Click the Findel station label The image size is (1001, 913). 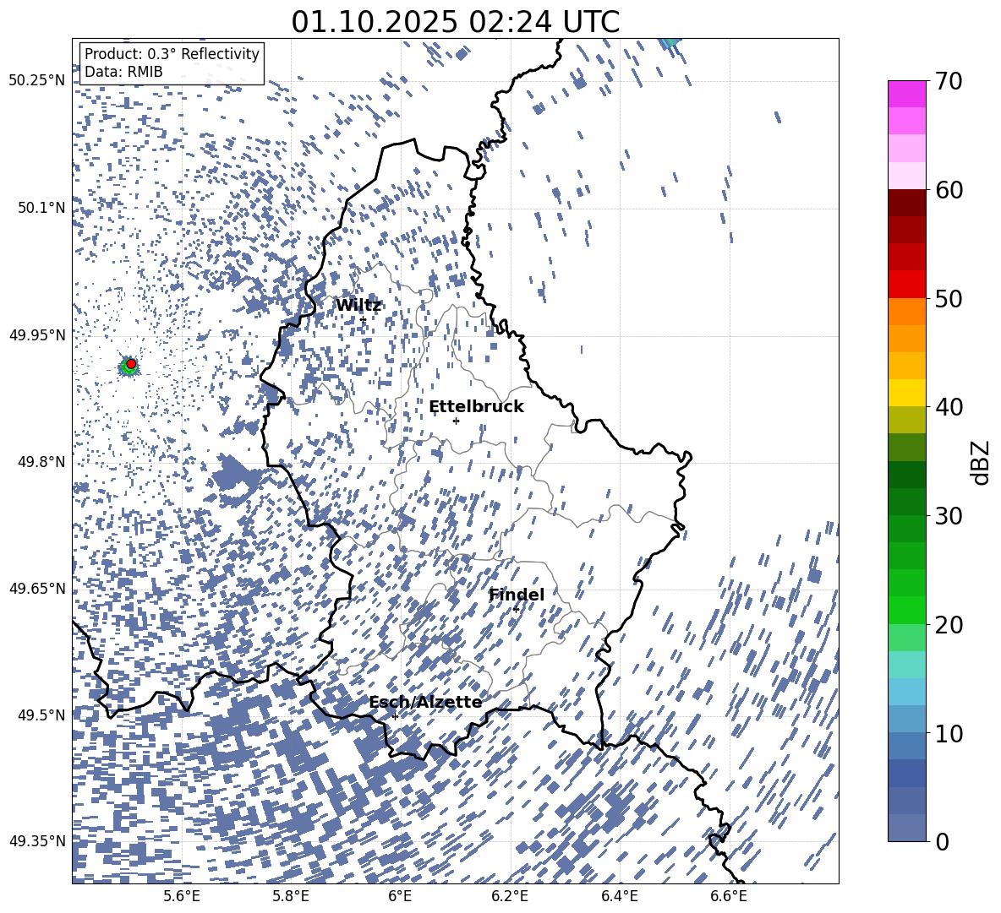(x=517, y=595)
